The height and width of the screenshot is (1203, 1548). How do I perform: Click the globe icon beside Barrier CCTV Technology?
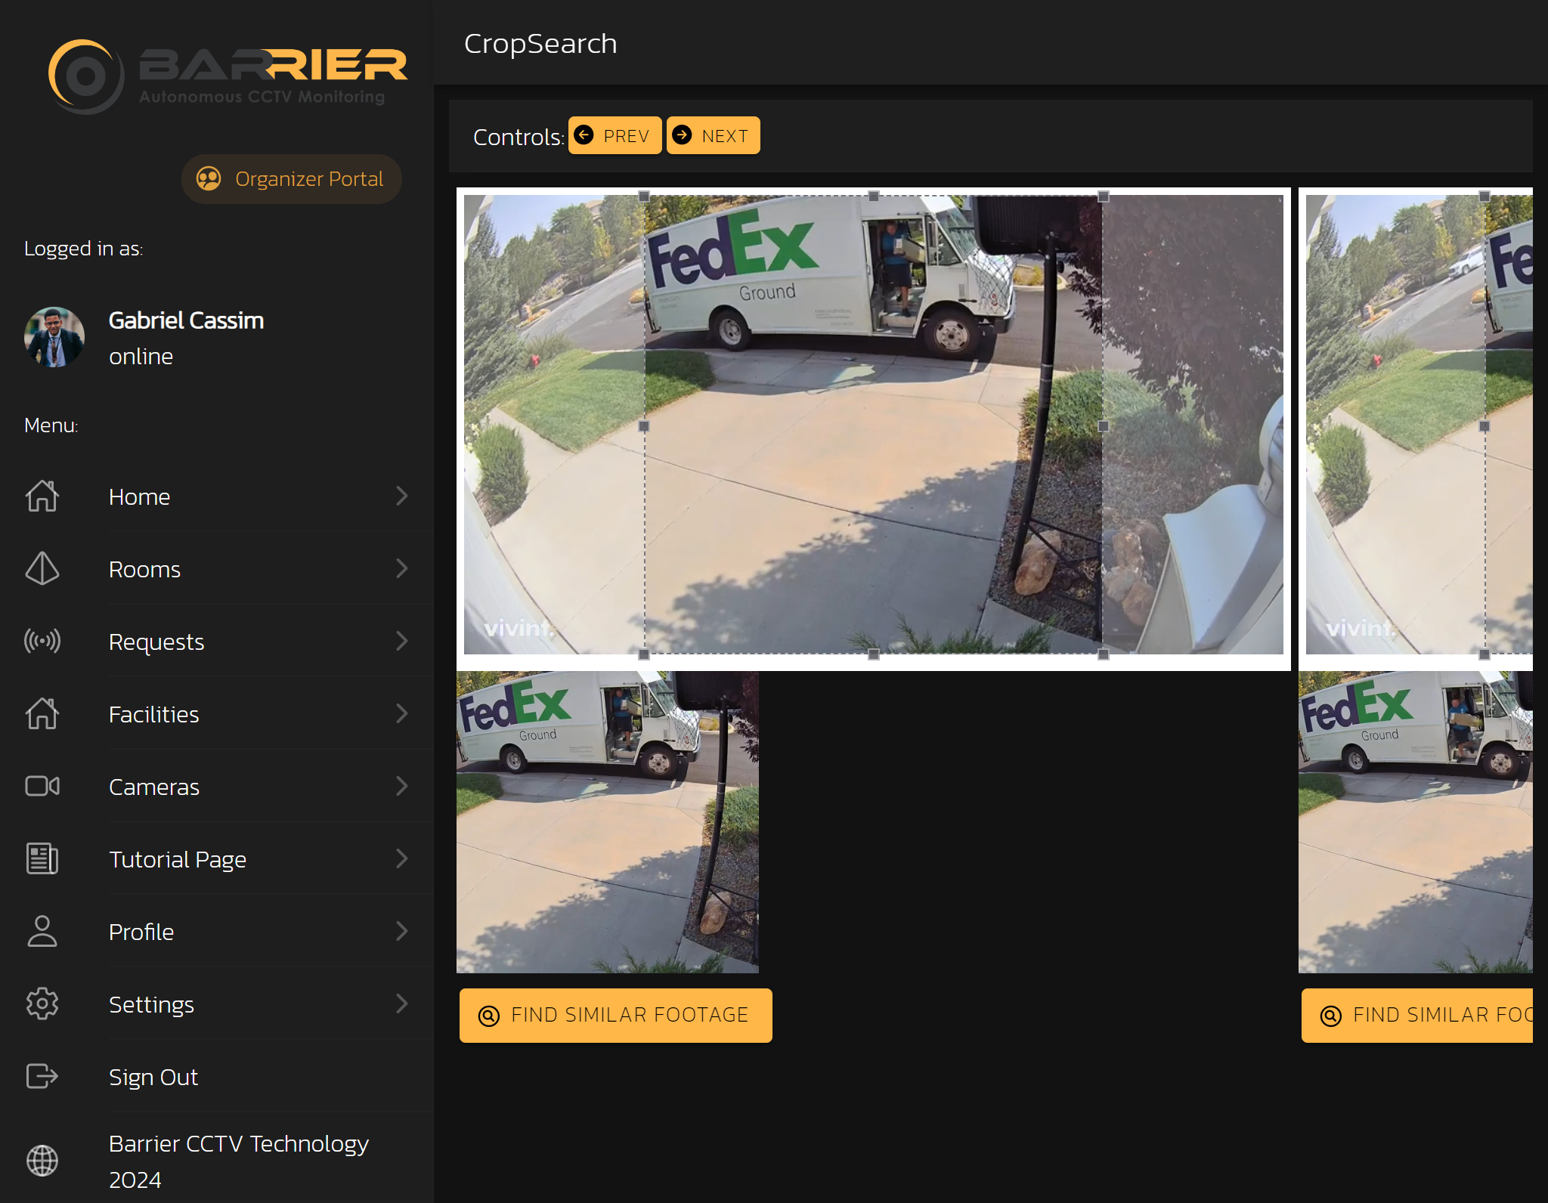pyautogui.click(x=42, y=1161)
